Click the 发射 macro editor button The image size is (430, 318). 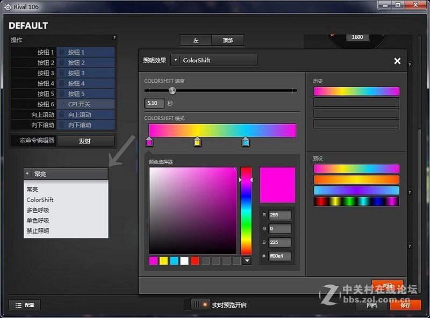[85, 141]
